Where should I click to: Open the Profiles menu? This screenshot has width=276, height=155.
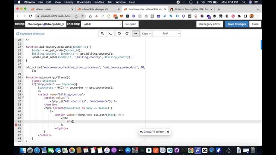99,2
